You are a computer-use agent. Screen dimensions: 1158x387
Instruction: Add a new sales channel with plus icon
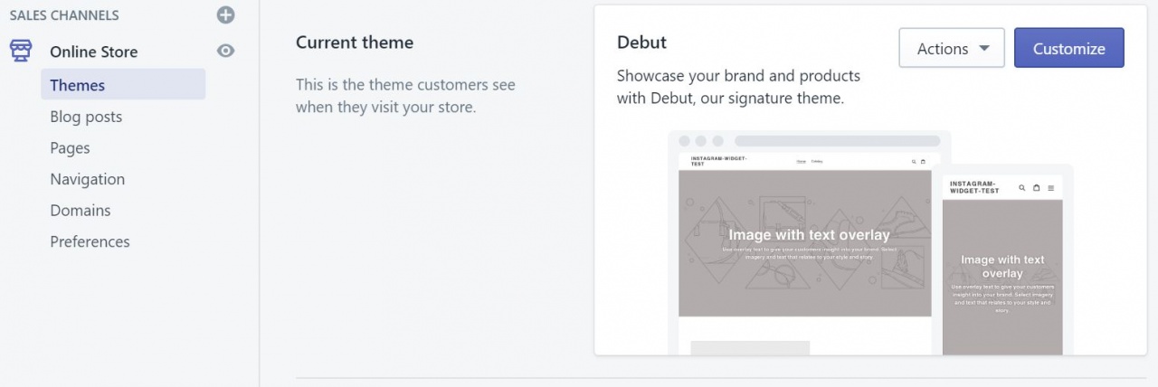tap(226, 14)
